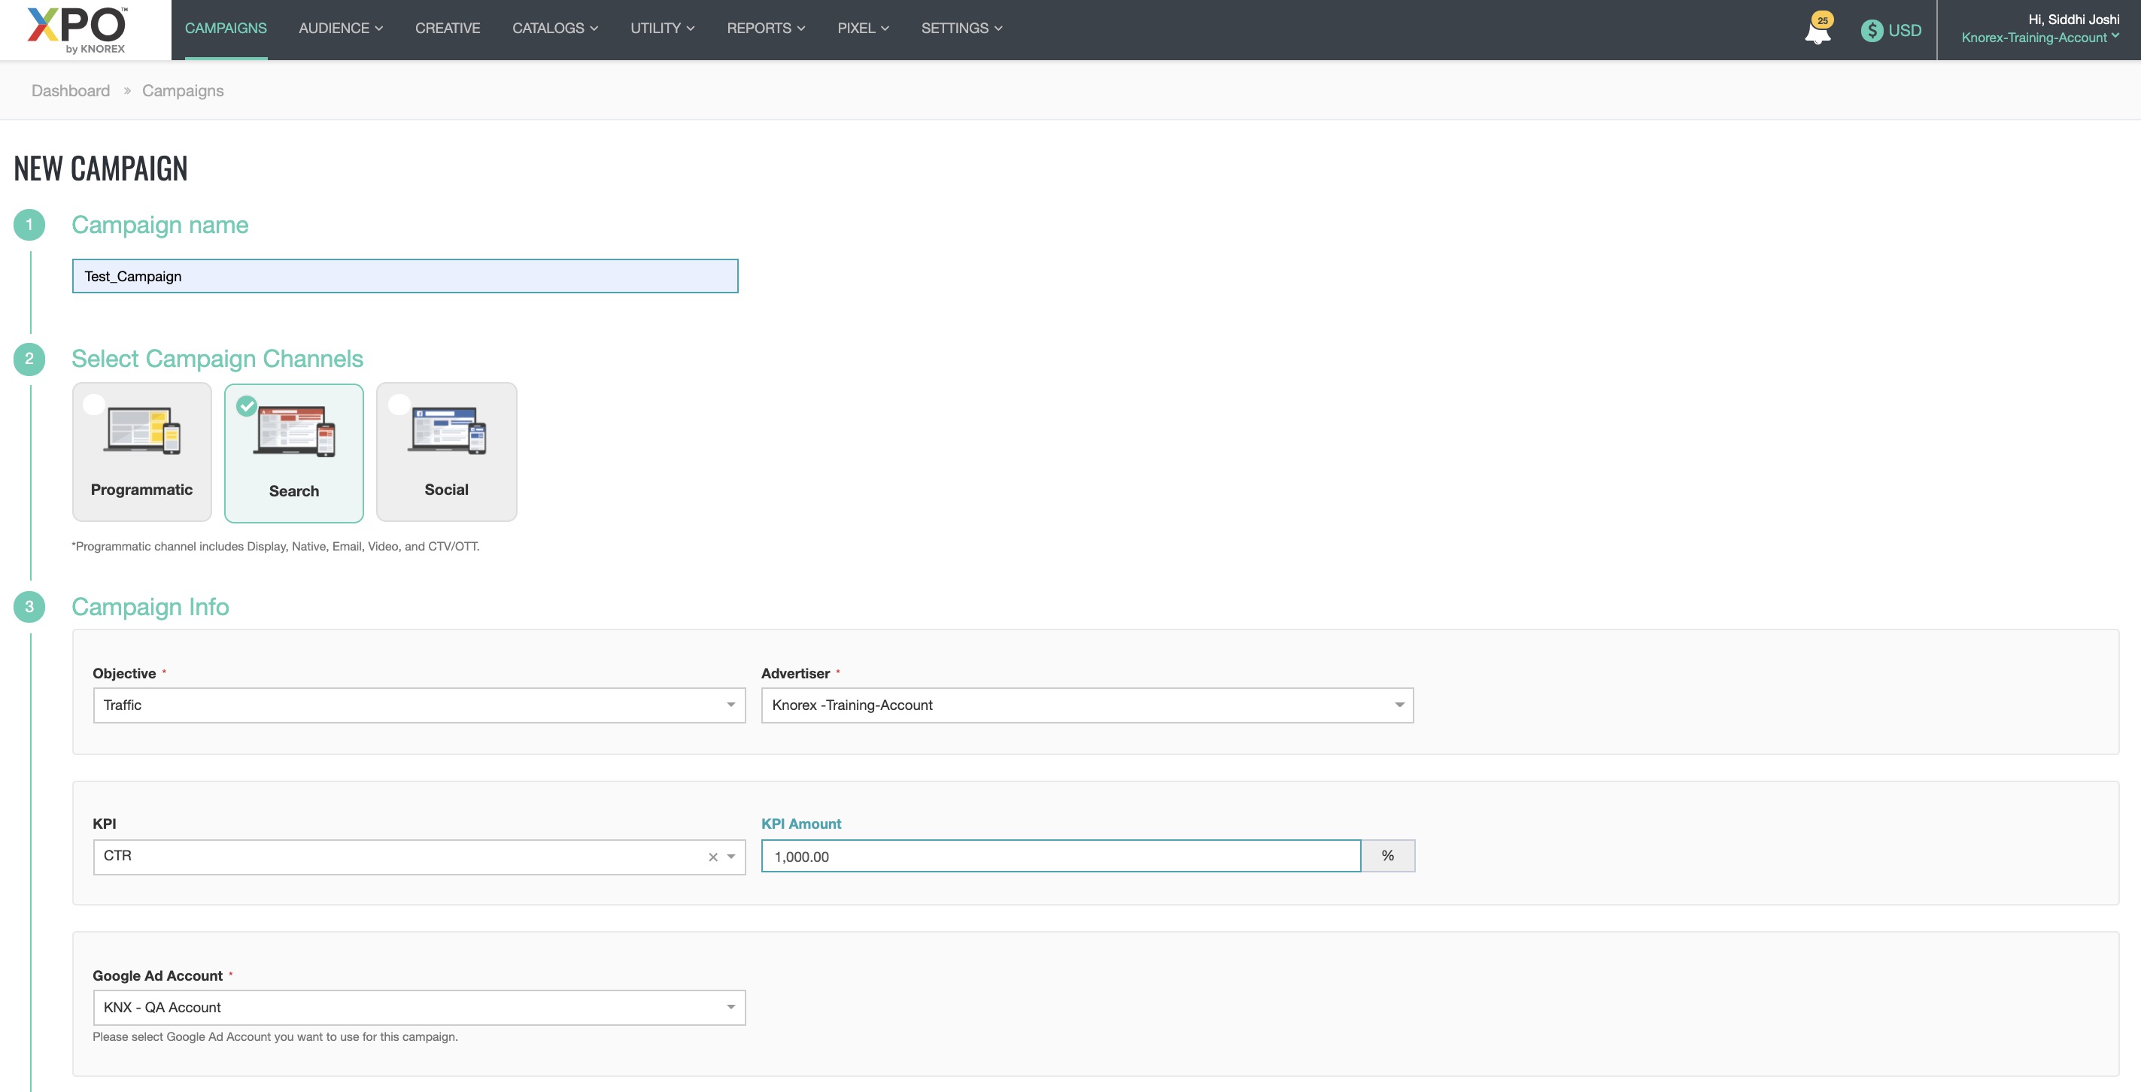This screenshot has width=2141, height=1092.
Task: Click step 3 circle marker
Action: click(x=29, y=607)
